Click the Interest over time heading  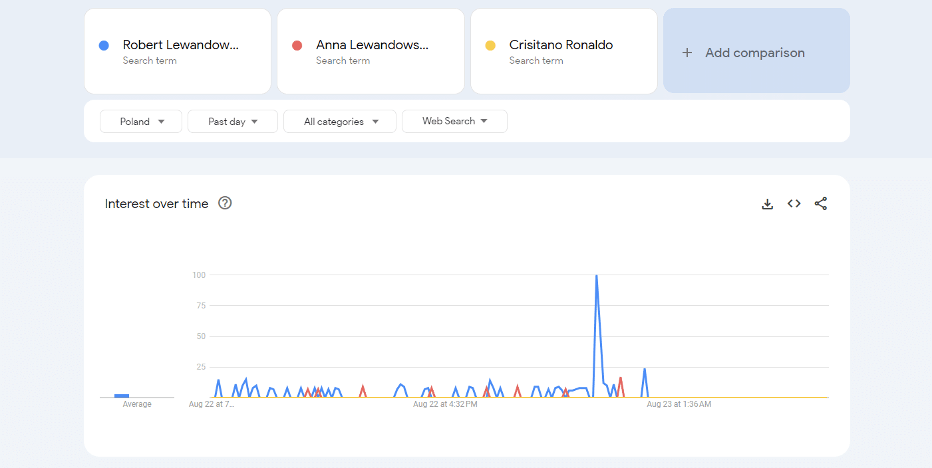tap(156, 203)
